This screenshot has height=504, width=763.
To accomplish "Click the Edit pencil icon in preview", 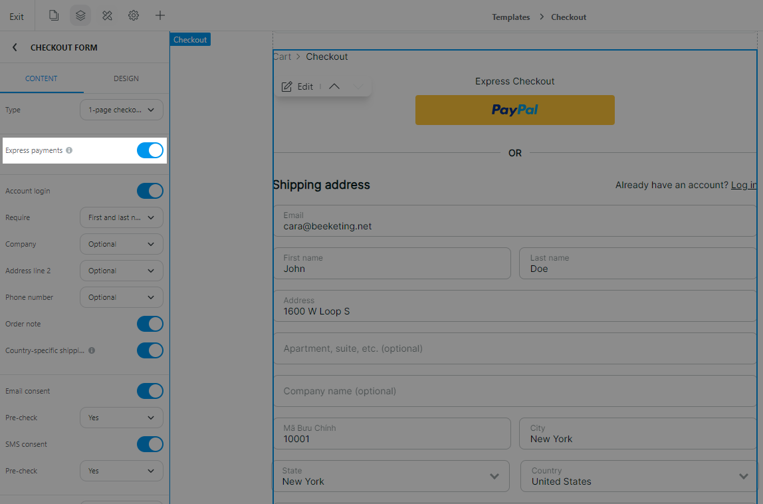I will 287,86.
